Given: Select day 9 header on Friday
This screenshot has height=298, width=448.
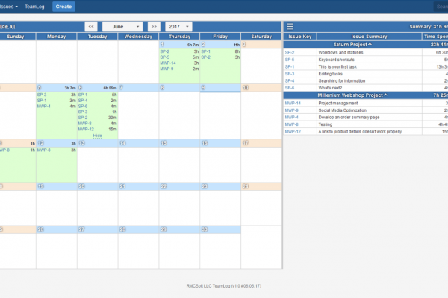Looking at the screenshot, I should pos(220,88).
